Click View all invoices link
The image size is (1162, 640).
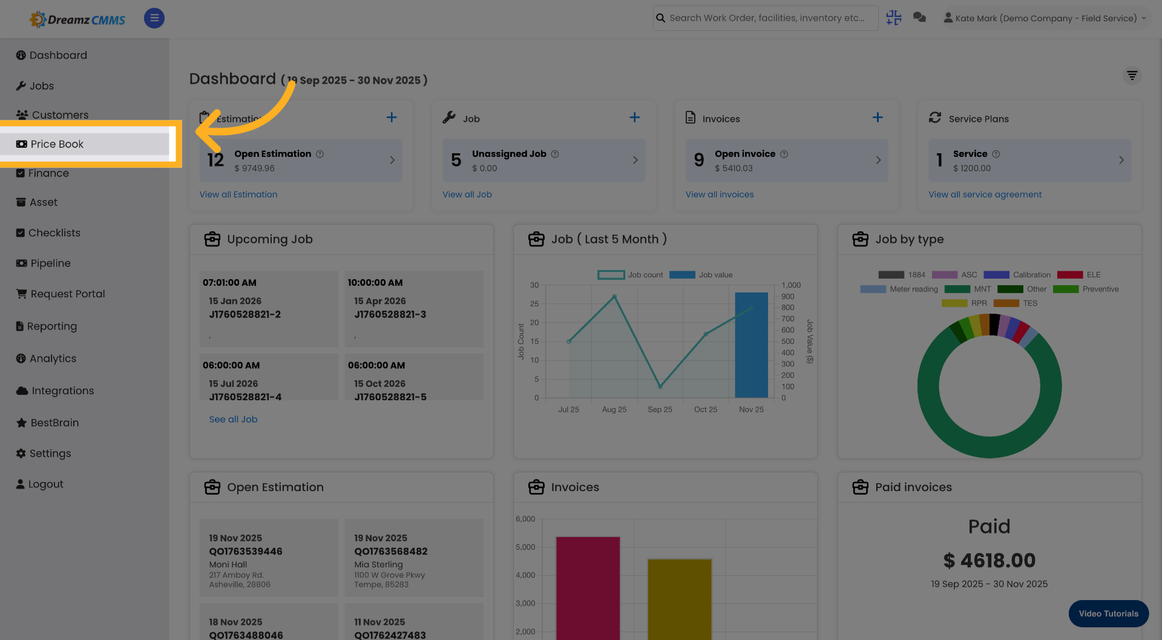click(x=720, y=194)
